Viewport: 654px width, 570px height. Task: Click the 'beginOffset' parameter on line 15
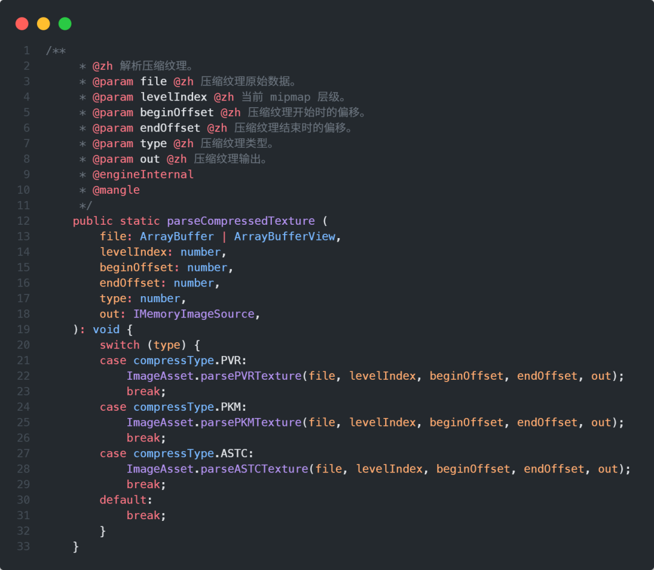[x=136, y=267]
